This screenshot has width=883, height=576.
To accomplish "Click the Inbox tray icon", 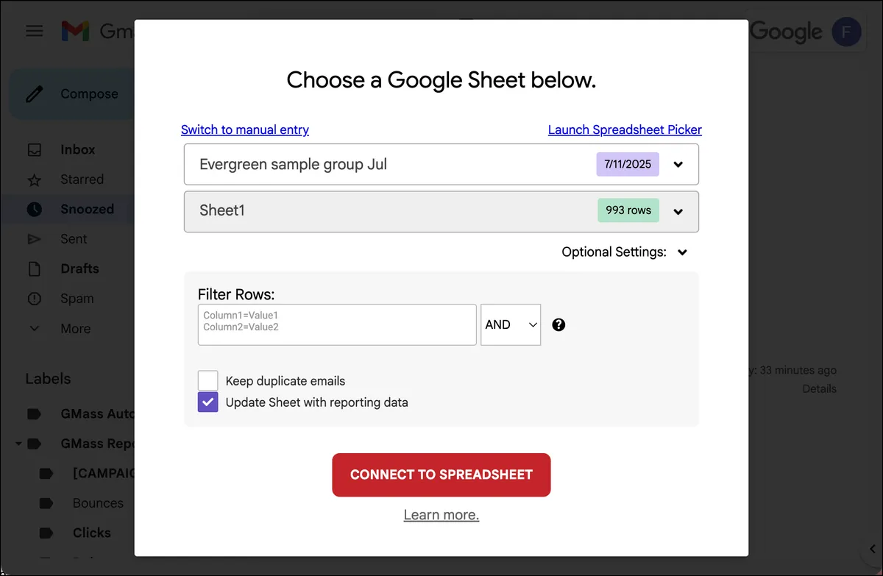I will pyautogui.click(x=35, y=150).
